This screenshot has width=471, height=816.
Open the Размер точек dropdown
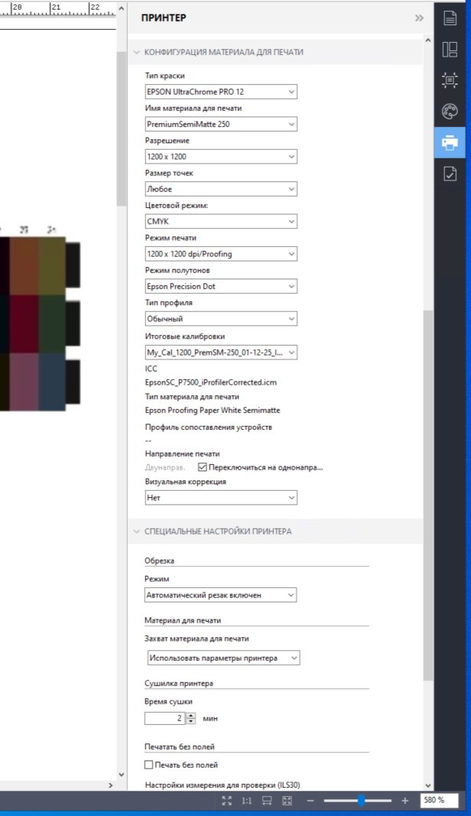[x=221, y=189]
